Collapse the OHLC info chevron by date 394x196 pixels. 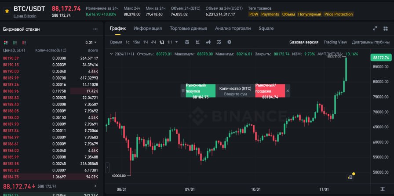click(111, 54)
